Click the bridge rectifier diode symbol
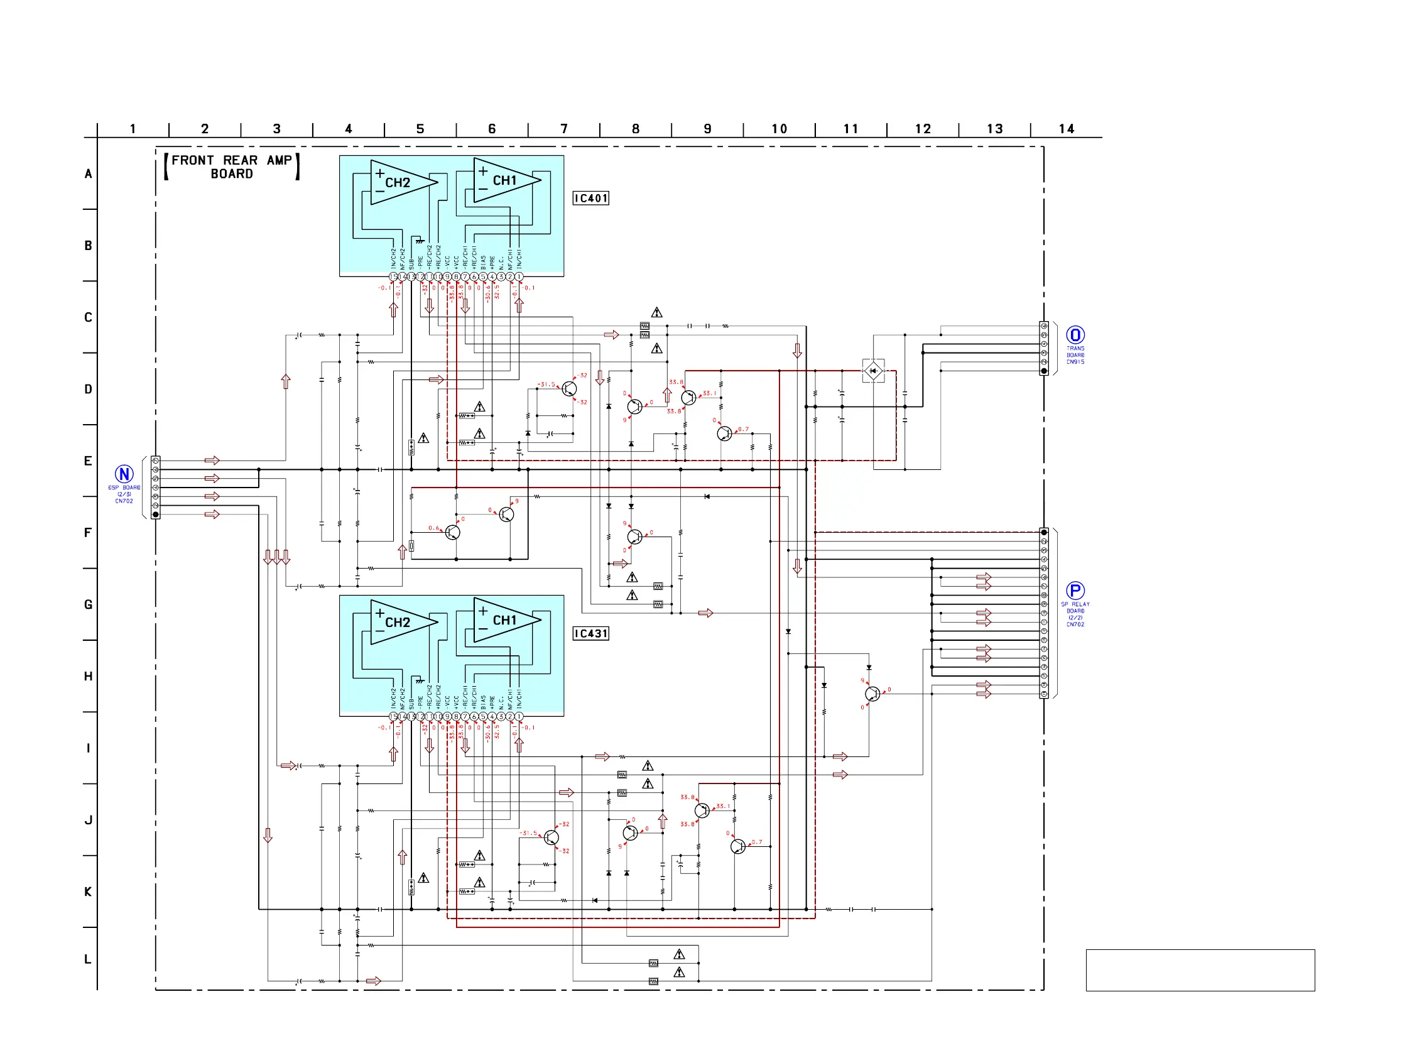The width and height of the screenshot is (1407, 1058). pyautogui.click(x=873, y=371)
